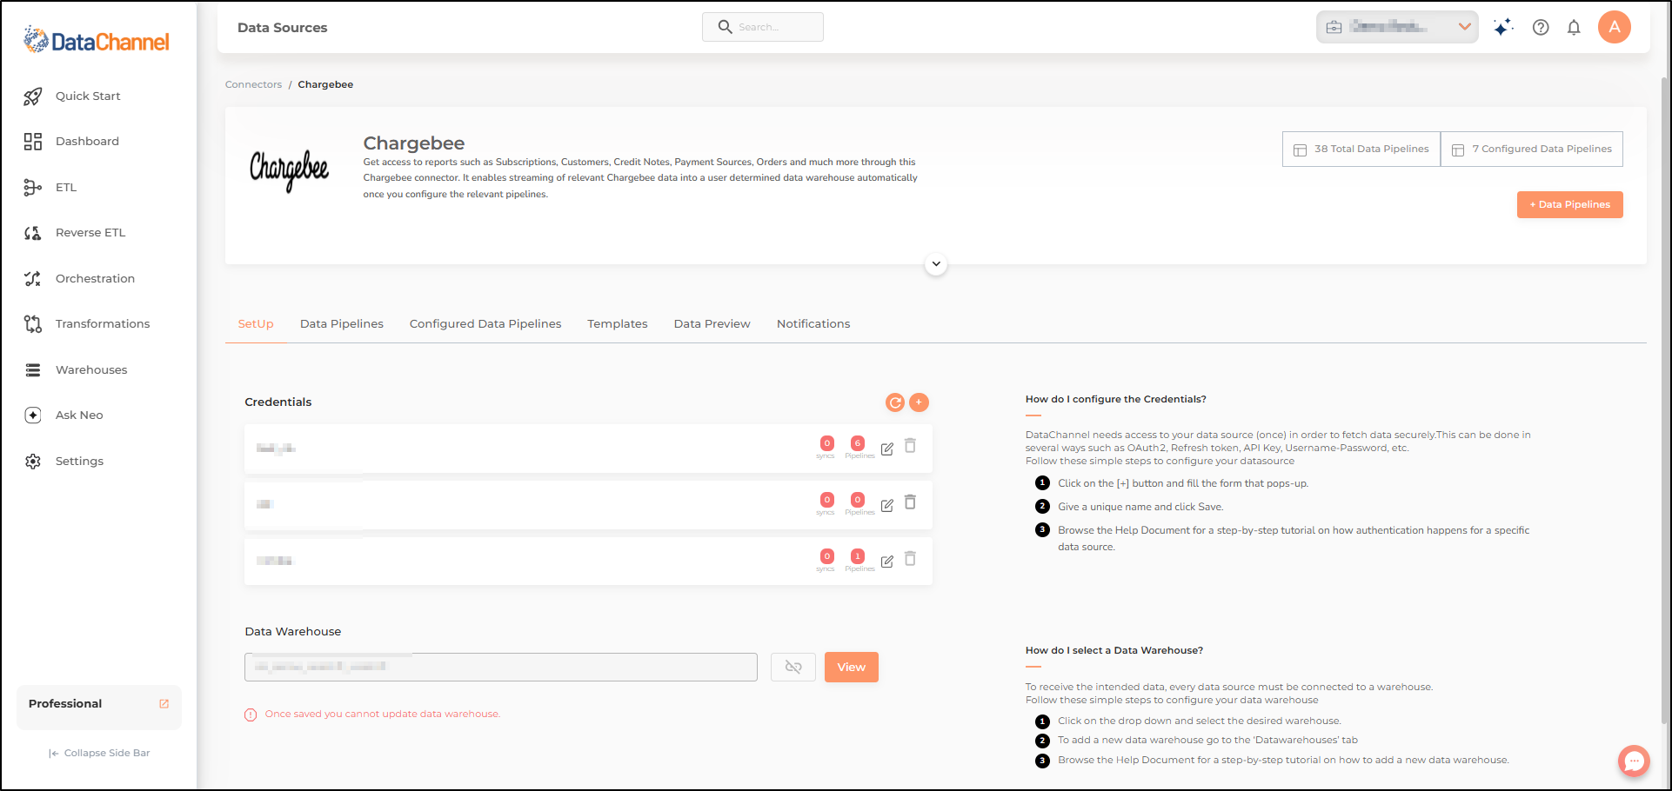
Task: Open the Data Pipelines tab
Action: click(342, 324)
